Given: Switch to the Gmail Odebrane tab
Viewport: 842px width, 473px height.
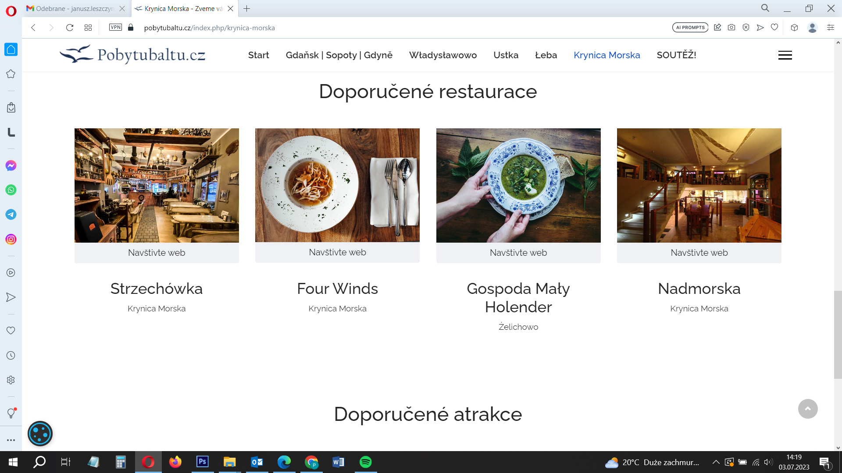Looking at the screenshot, I should point(76,8).
